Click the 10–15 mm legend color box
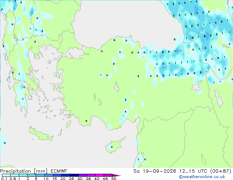This screenshot has width=233, height=180. pyautogui.click(x=49, y=175)
